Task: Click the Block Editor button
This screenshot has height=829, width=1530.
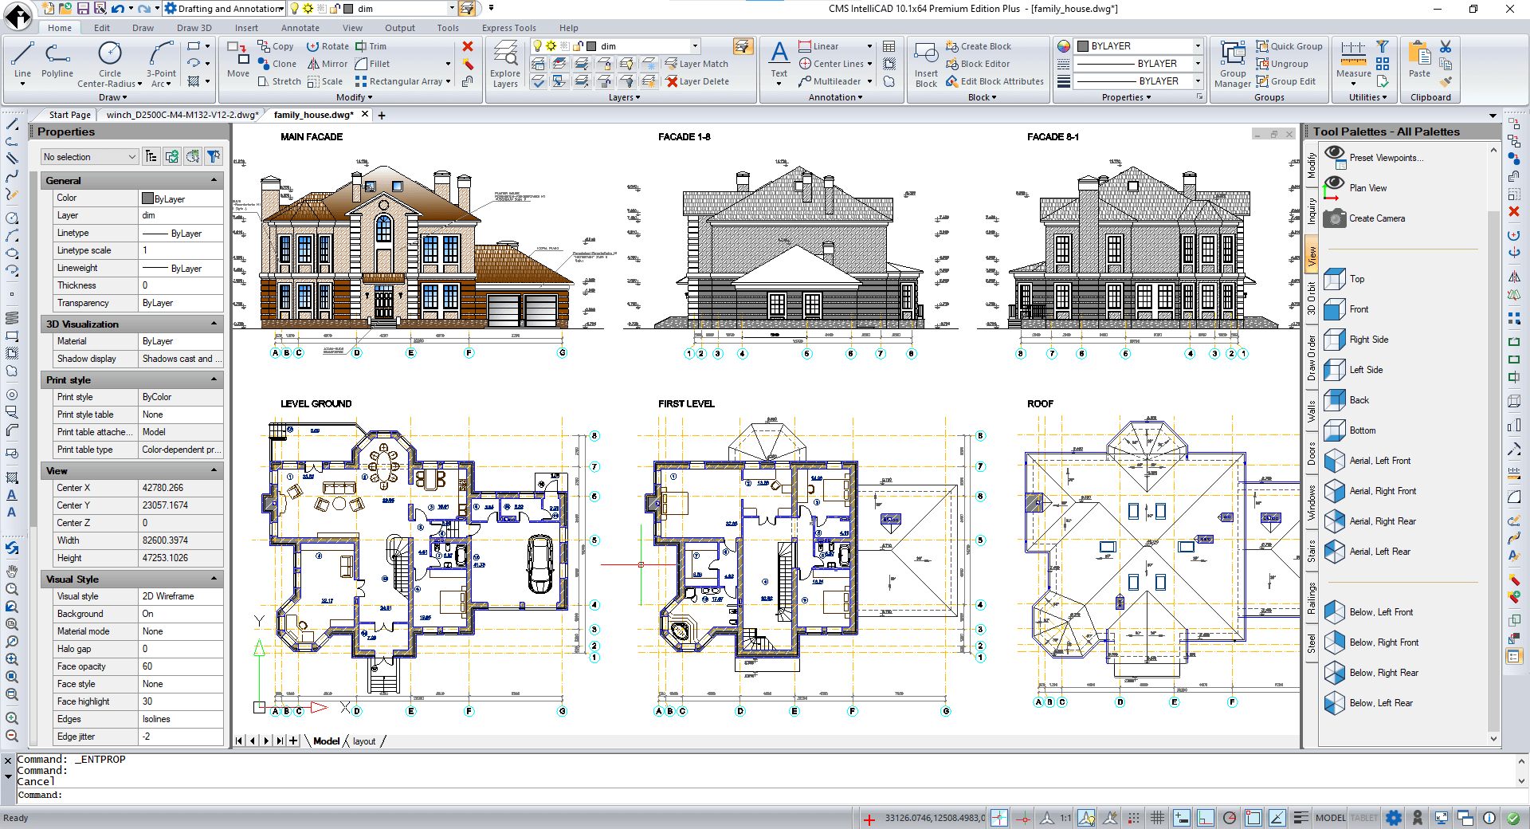Action: tap(978, 64)
